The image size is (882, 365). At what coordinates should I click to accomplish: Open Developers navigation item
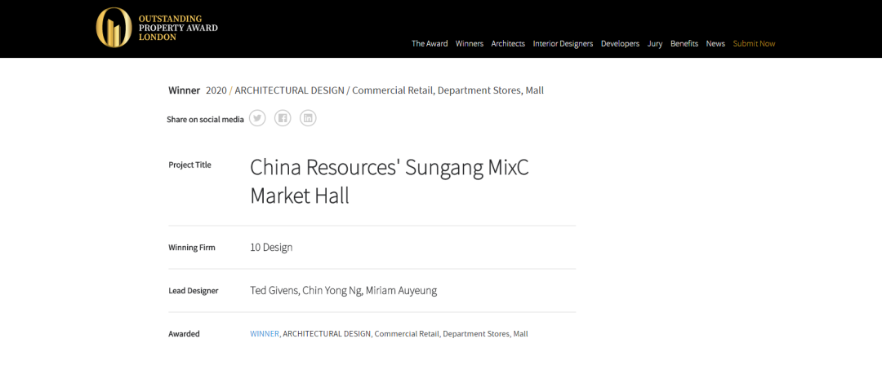[620, 44]
